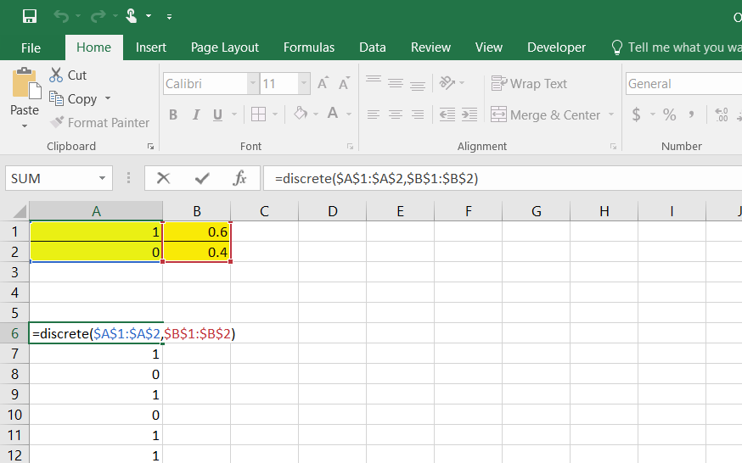
Task: Switch to the Insert tab
Action: point(151,47)
